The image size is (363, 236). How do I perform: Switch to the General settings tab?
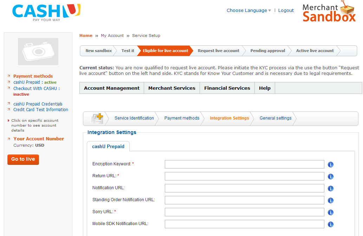click(276, 118)
